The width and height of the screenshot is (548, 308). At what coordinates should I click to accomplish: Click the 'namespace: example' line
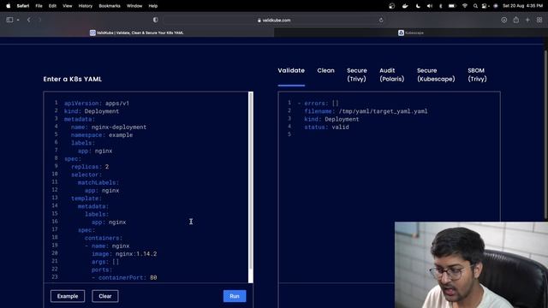102,135
